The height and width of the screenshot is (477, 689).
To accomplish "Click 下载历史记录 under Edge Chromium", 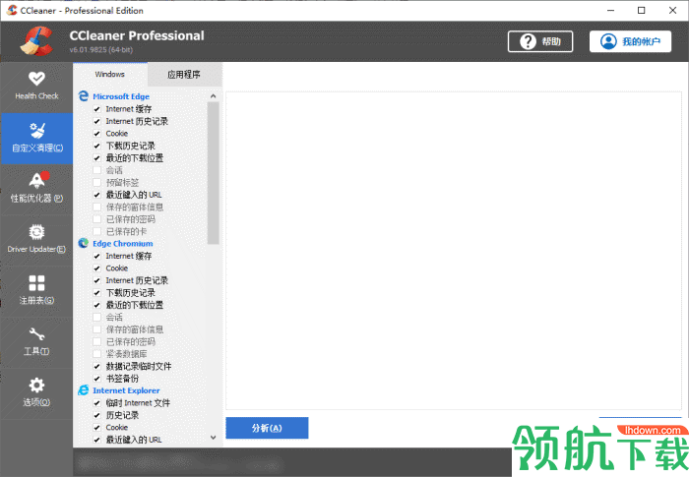I will pos(131,293).
